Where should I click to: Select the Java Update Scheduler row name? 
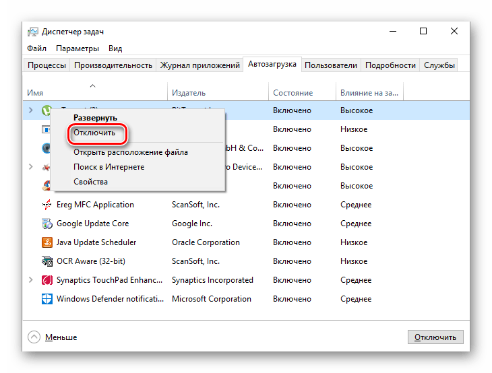coord(96,242)
